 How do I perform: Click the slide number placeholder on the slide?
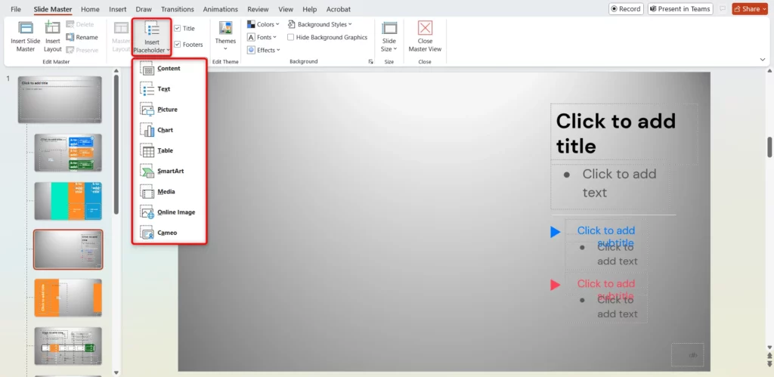click(688, 355)
